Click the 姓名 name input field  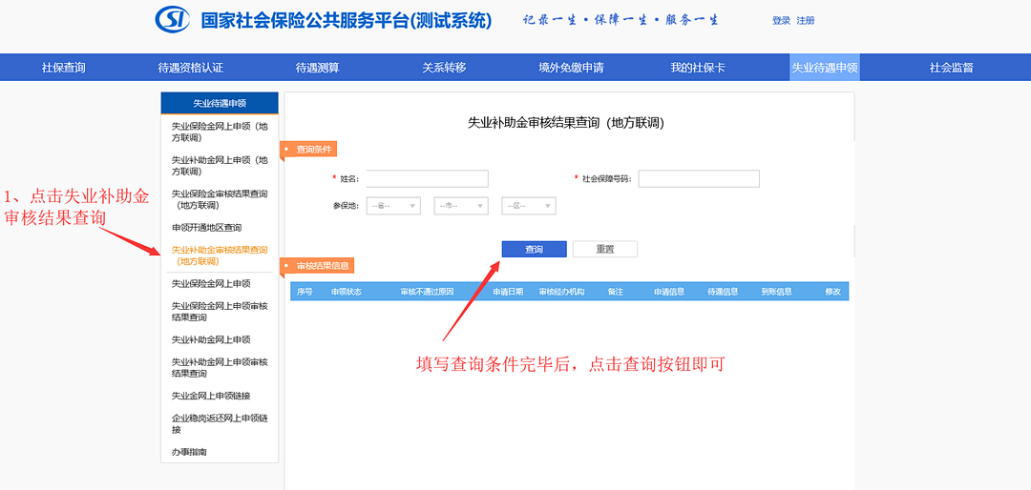point(427,179)
